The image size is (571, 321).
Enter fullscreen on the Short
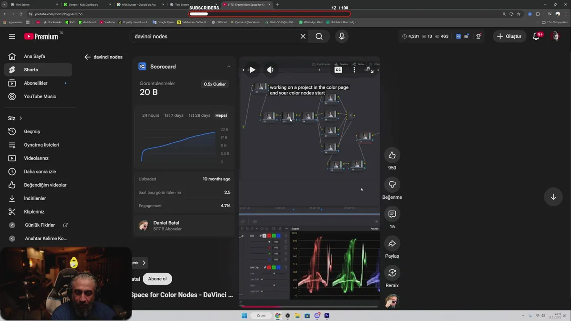370,70
